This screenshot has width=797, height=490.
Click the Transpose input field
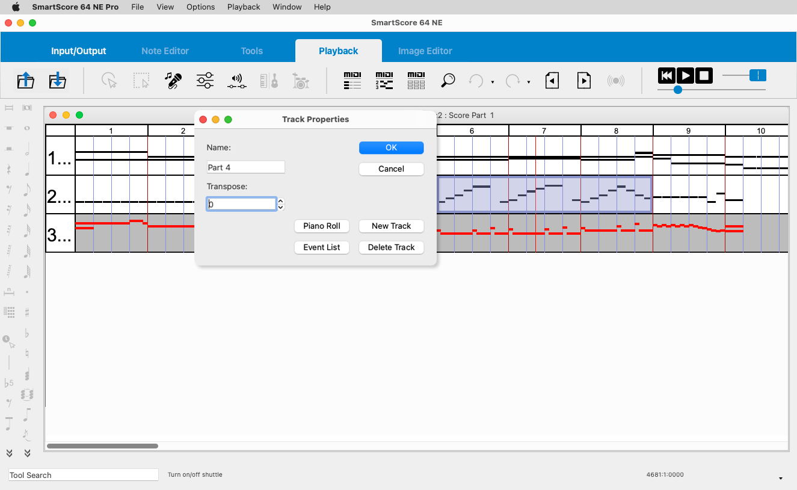241,204
